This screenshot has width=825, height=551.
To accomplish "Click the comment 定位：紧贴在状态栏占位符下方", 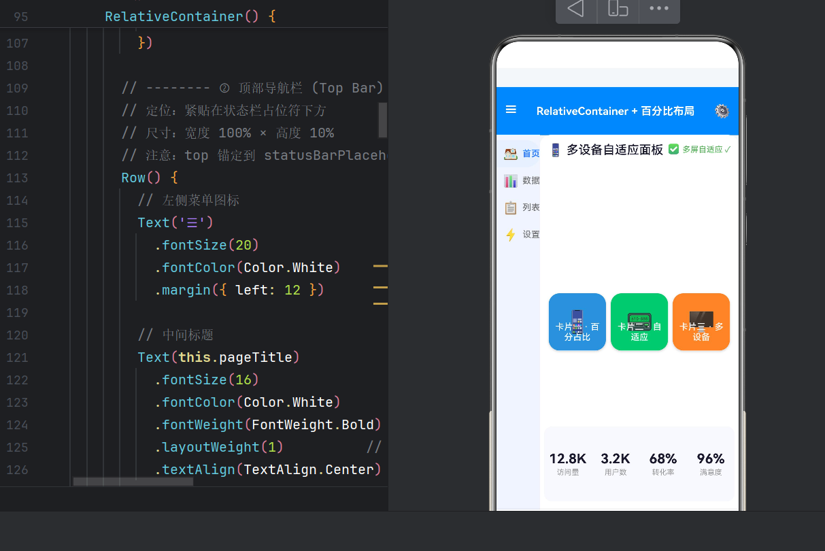I will coord(224,110).
